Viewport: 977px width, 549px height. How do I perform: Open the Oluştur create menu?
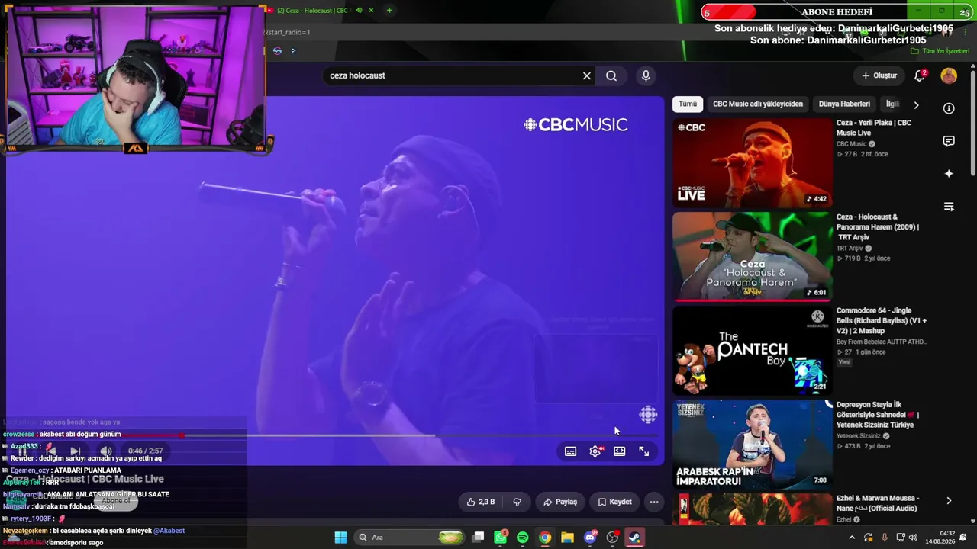click(879, 75)
